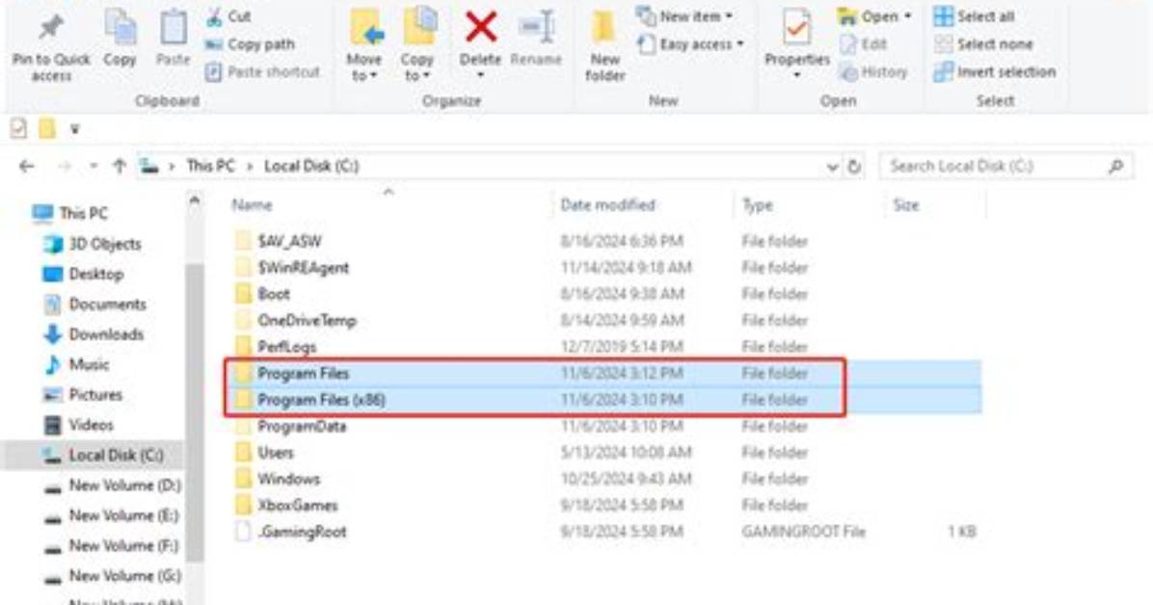Open Recent locations dropdown arrow
The width and height of the screenshot is (1153, 605).
point(94,167)
